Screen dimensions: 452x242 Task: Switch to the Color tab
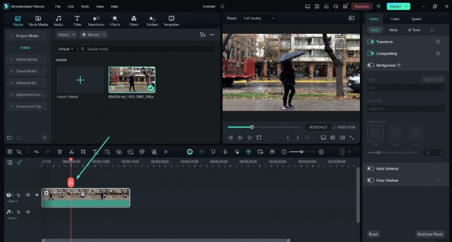(395, 19)
